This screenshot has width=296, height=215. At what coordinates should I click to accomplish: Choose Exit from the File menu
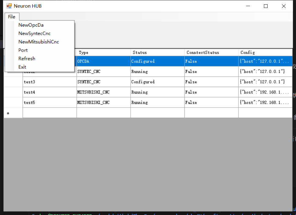pyautogui.click(x=22, y=67)
